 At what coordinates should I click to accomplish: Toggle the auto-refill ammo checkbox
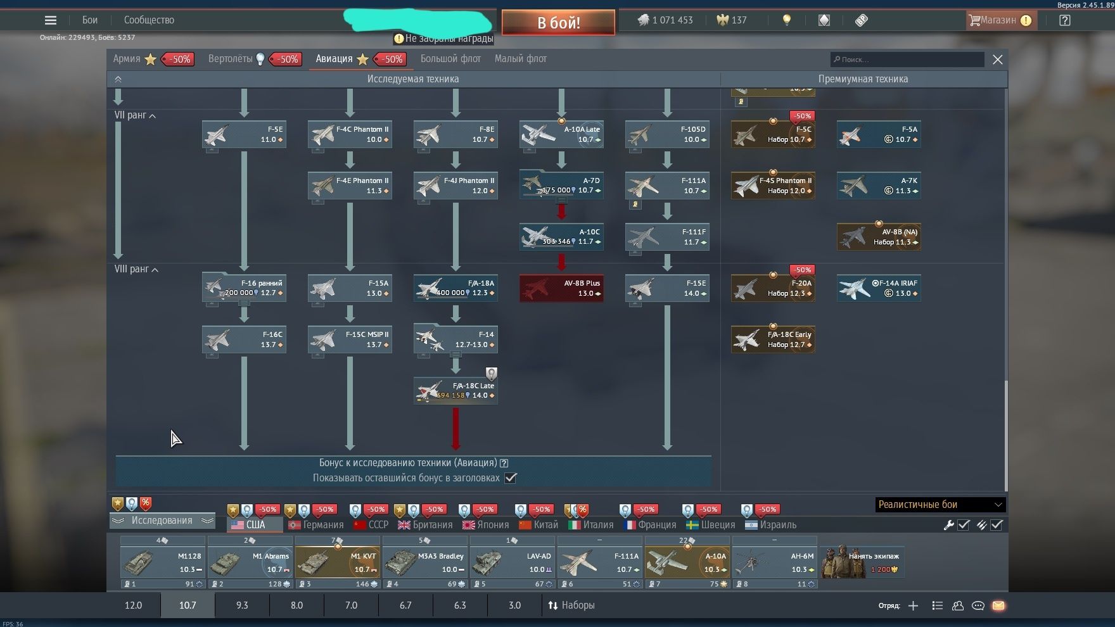pyautogui.click(x=997, y=525)
